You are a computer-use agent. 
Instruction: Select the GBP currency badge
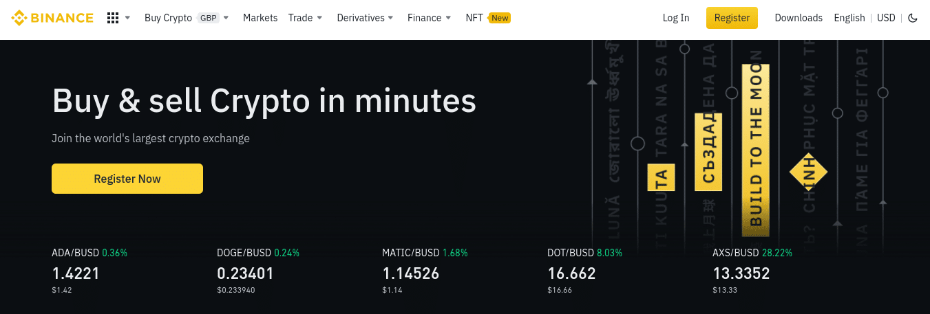208,18
